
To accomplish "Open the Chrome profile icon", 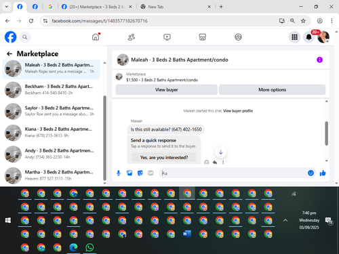I will (x=319, y=21).
